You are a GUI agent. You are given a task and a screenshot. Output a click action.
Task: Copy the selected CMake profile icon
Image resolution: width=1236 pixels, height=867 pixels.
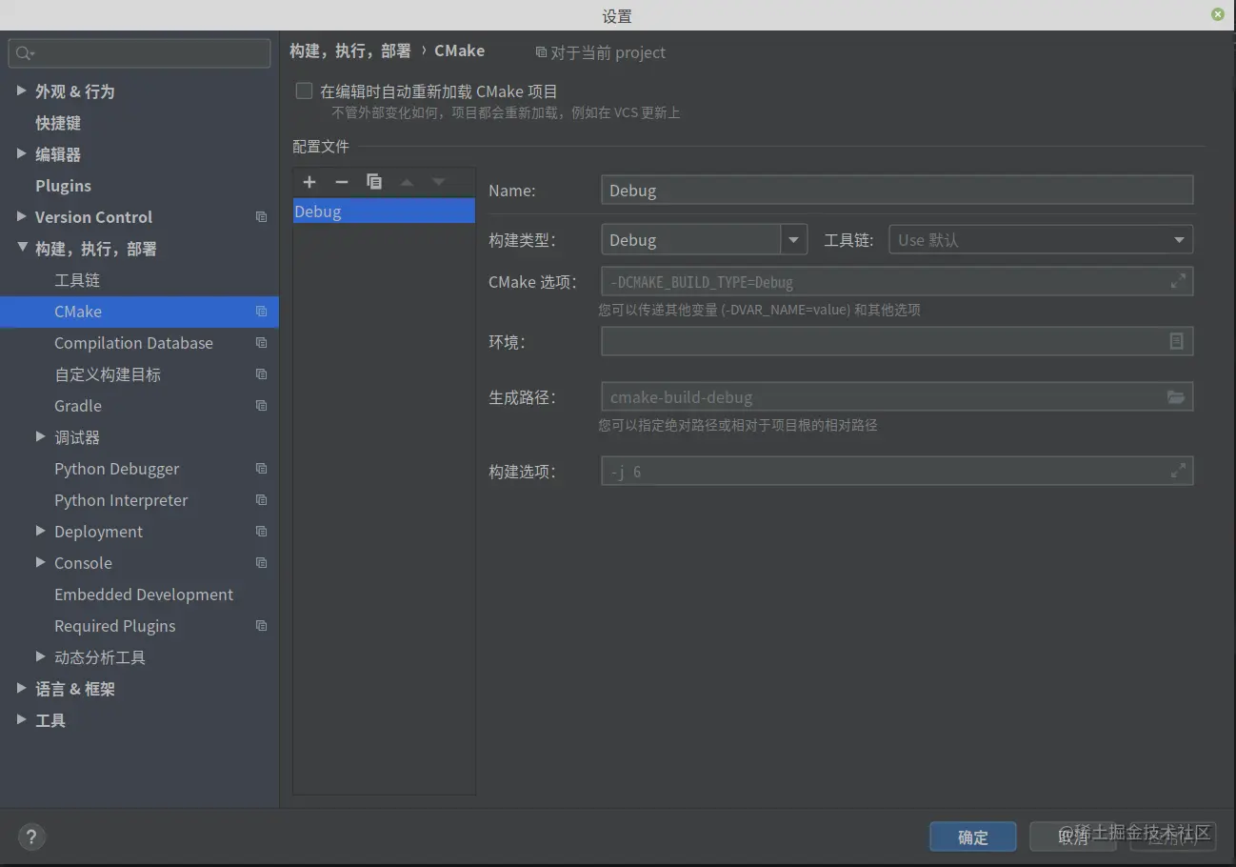[x=374, y=182]
